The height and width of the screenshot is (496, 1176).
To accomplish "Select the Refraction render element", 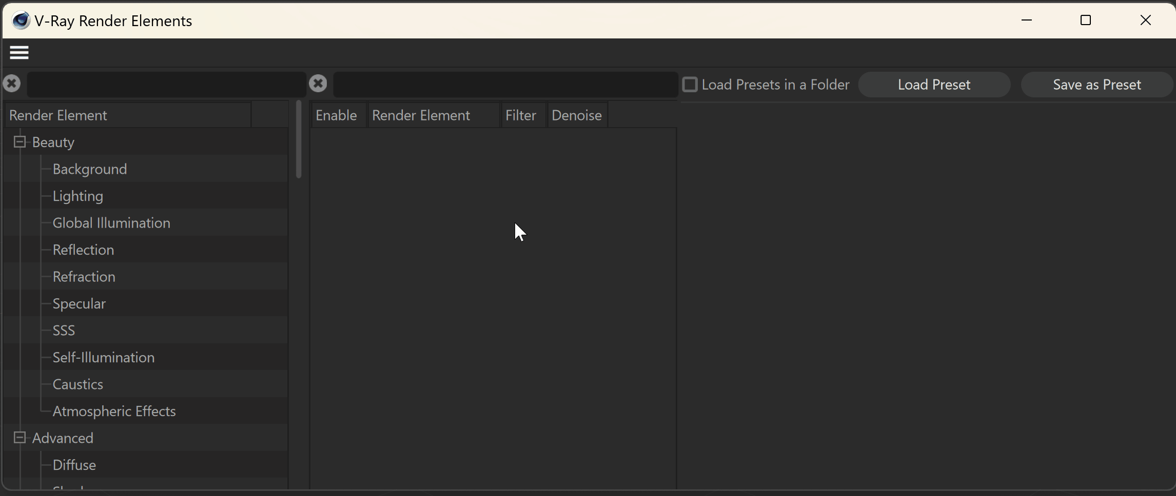I will click(84, 277).
